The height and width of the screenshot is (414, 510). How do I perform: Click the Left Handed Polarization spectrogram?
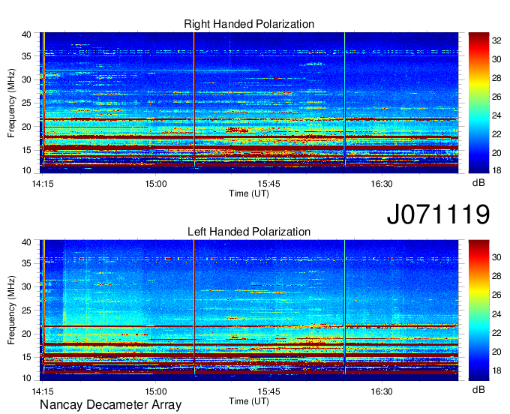pyautogui.click(x=249, y=310)
